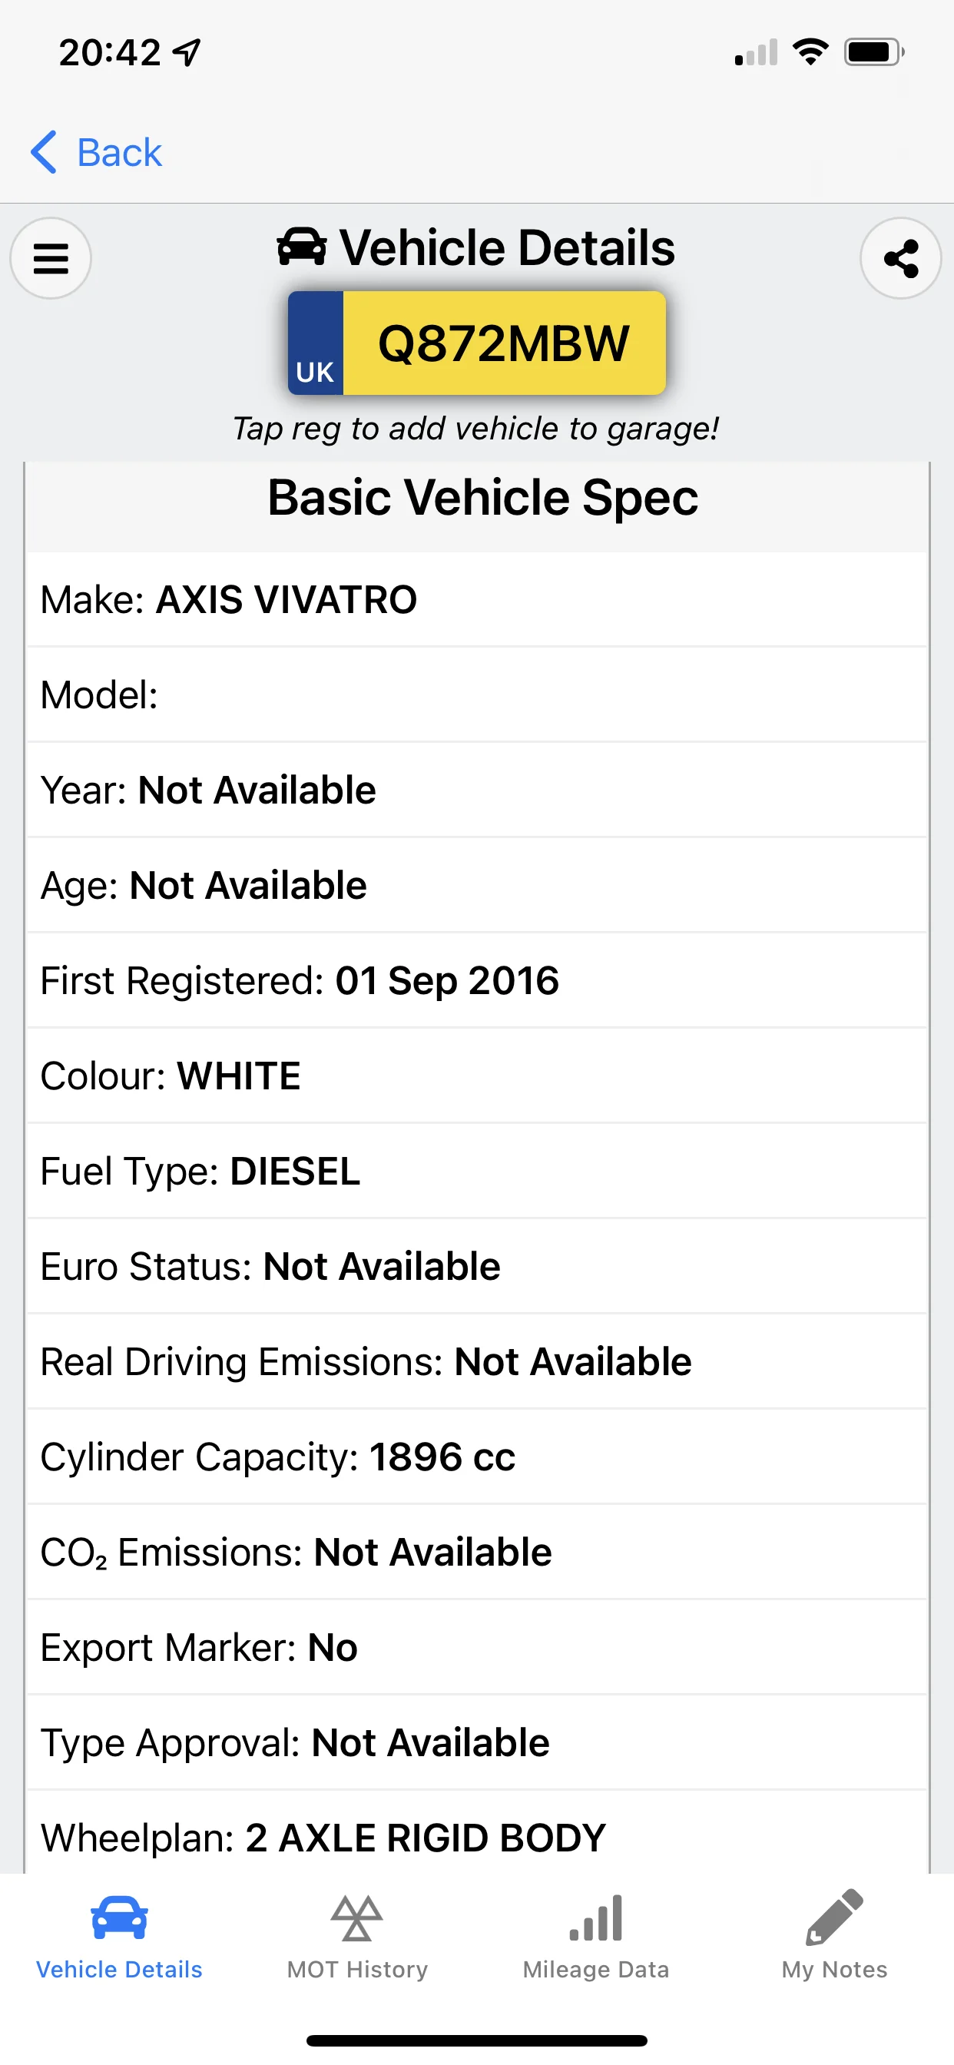The image size is (954, 2065).
Task: Open the My Notes tab label
Action: (834, 1970)
